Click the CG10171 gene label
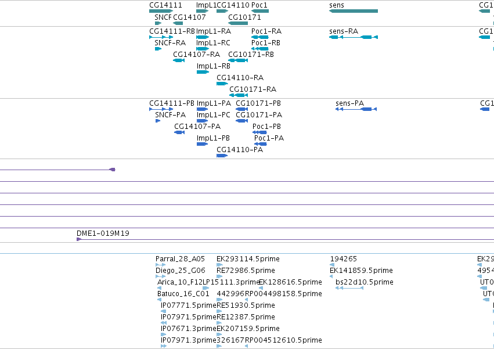494x349 pixels. point(244,17)
